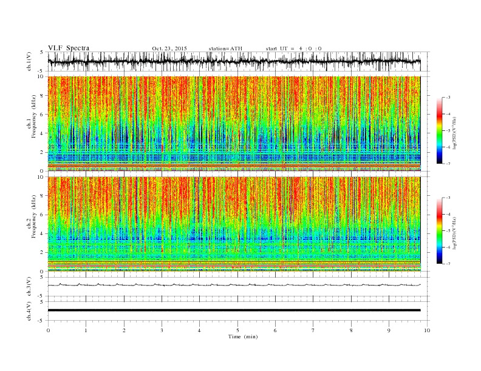Click the "4" minute tick label

(x=200, y=330)
